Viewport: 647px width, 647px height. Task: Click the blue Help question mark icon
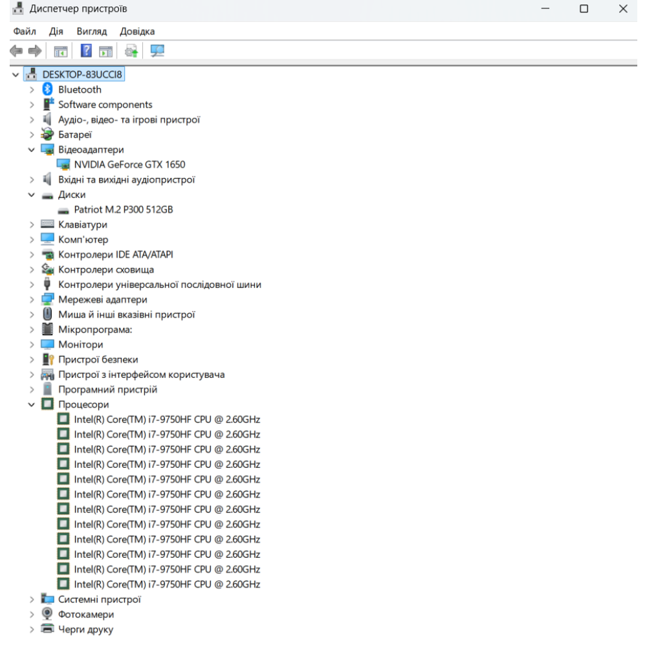(85, 52)
